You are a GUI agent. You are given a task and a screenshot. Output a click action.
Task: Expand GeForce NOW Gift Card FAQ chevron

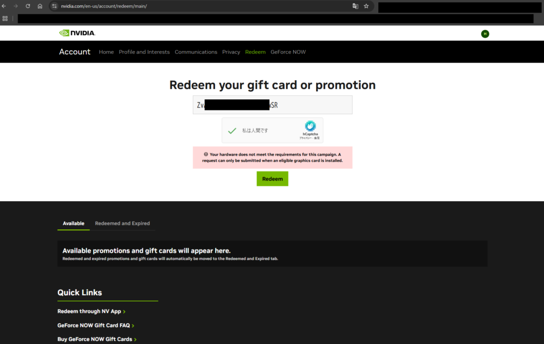coord(133,325)
